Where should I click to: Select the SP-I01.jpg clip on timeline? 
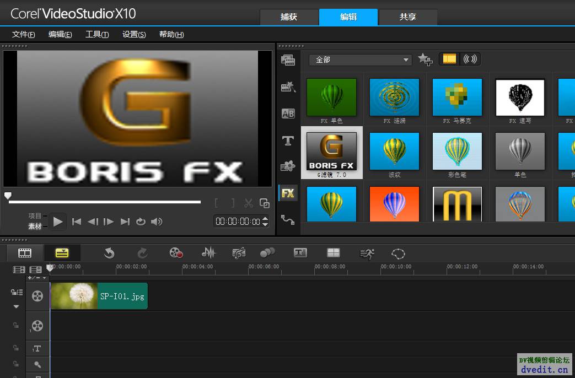coord(99,296)
